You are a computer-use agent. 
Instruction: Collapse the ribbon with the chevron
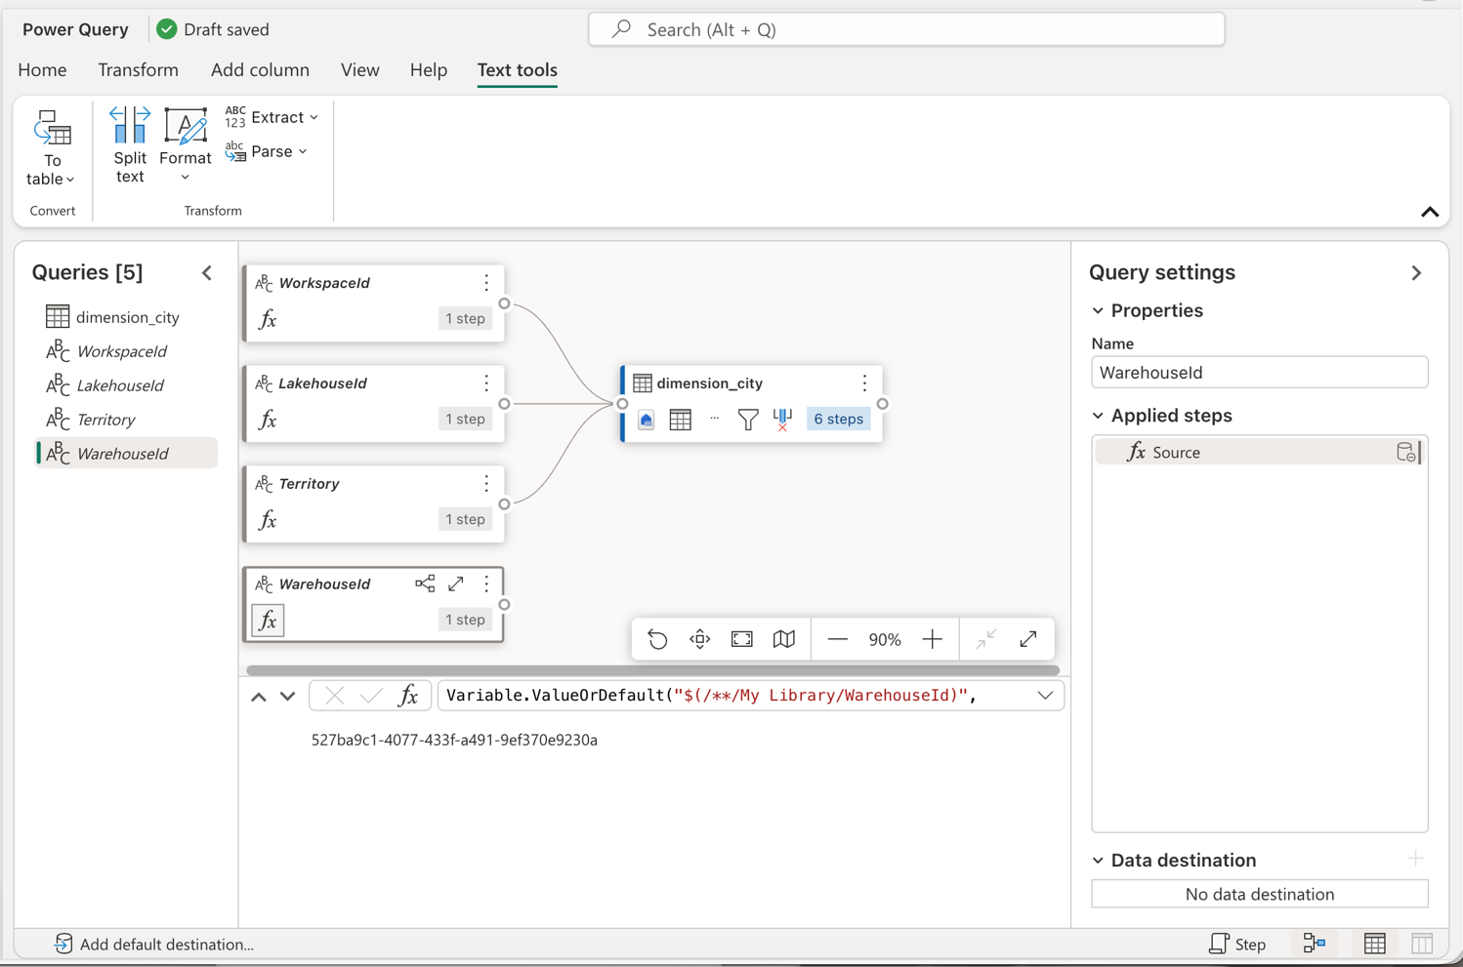click(1429, 212)
